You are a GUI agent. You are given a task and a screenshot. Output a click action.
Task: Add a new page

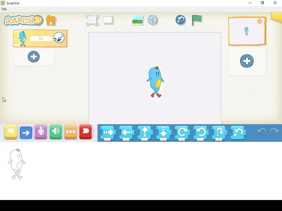[x=247, y=61]
